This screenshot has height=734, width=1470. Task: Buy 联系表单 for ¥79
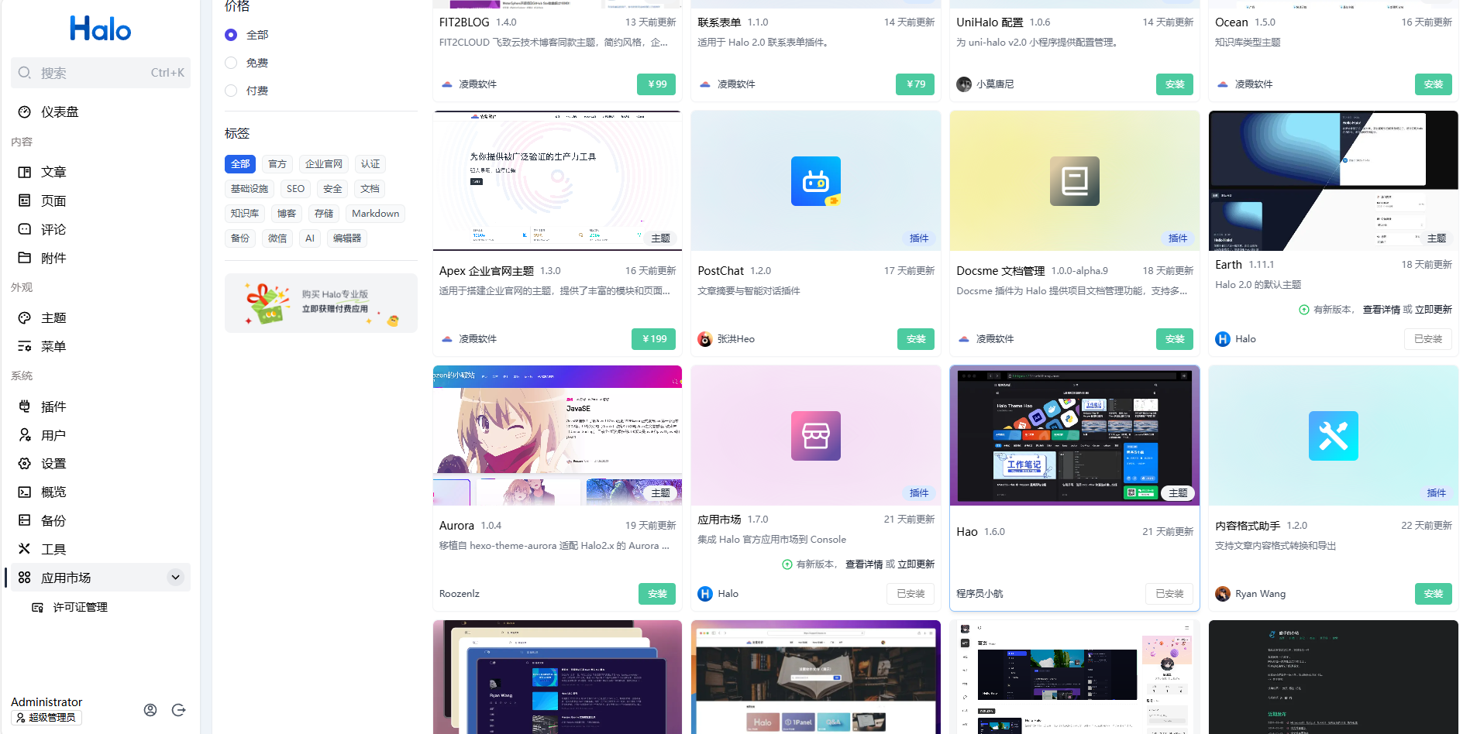(x=915, y=84)
